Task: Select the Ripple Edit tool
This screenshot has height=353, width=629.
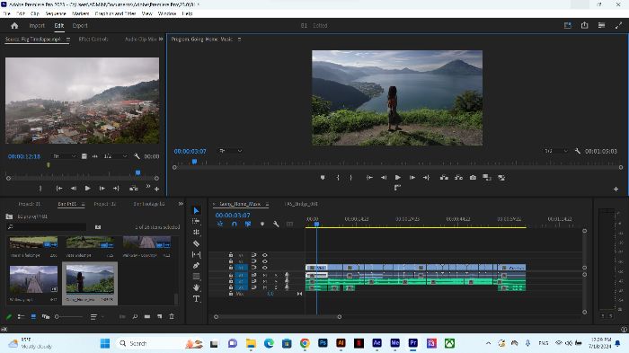Action: 196,233
